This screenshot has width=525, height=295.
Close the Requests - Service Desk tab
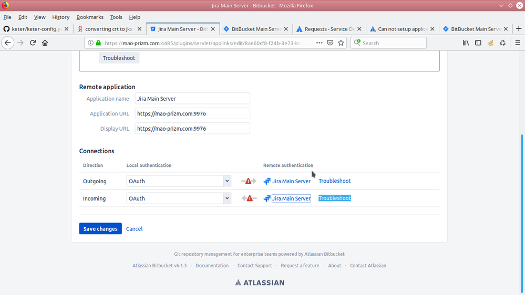tap(359, 29)
